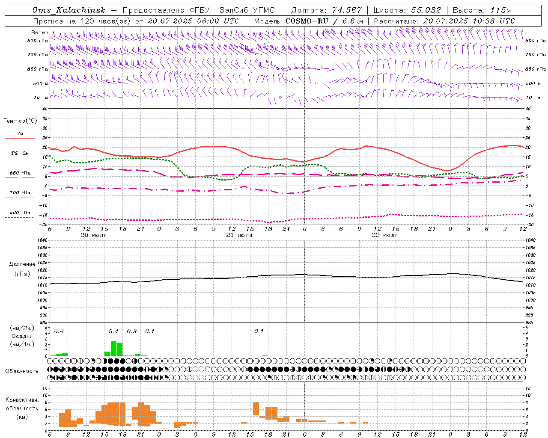Viewport: 548px width, 438px height.
Task: Click the 21 июля date label
Action: click(239, 235)
